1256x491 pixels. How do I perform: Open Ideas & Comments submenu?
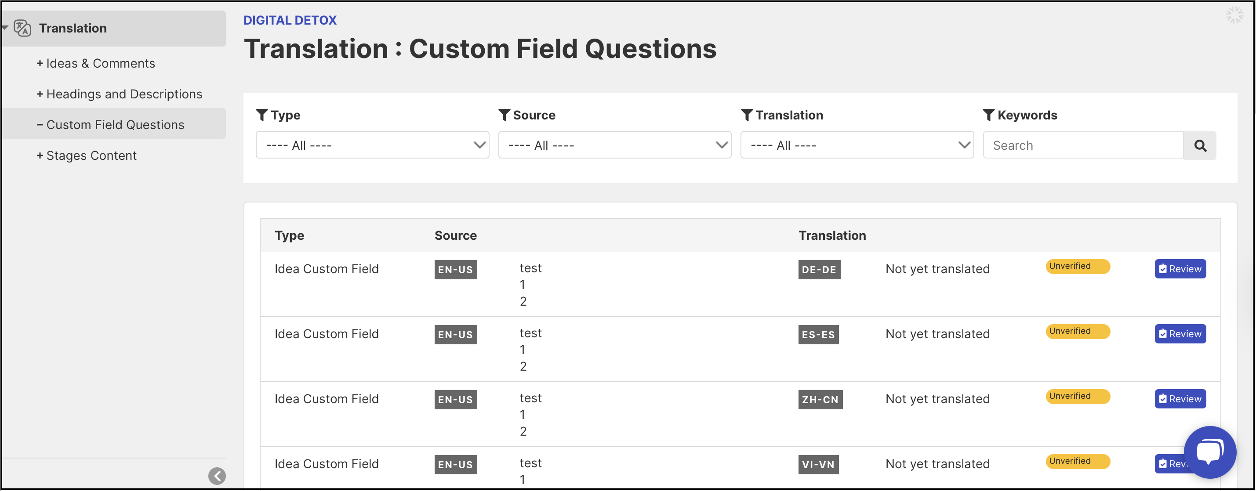point(95,63)
